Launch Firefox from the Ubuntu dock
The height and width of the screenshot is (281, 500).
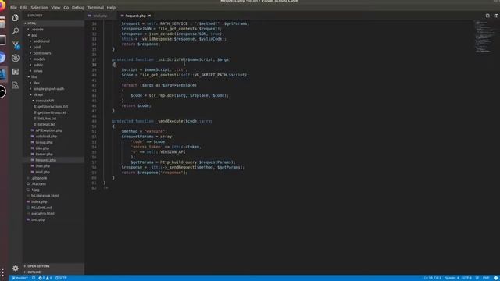pyautogui.click(x=2, y=6)
